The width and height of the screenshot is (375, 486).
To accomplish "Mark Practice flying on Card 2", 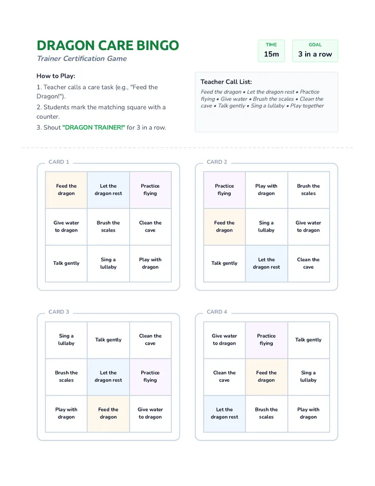I will [224, 190].
